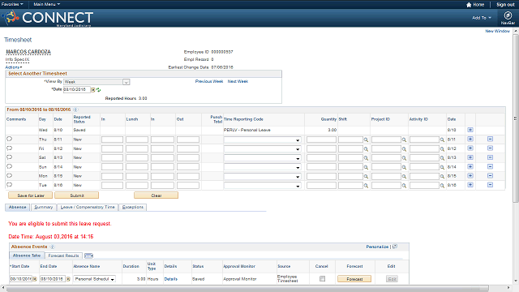The width and height of the screenshot is (519, 292).
Task: Check the Cancel box for the absence event
Action: [322, 279]
